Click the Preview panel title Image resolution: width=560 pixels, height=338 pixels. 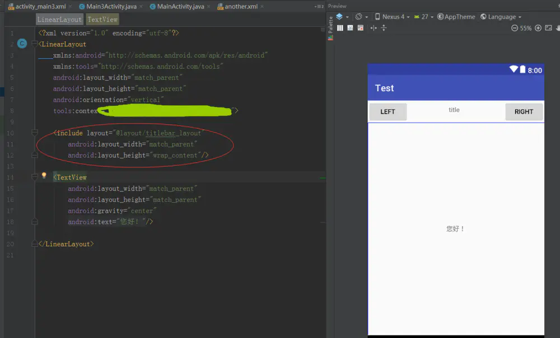337,6
